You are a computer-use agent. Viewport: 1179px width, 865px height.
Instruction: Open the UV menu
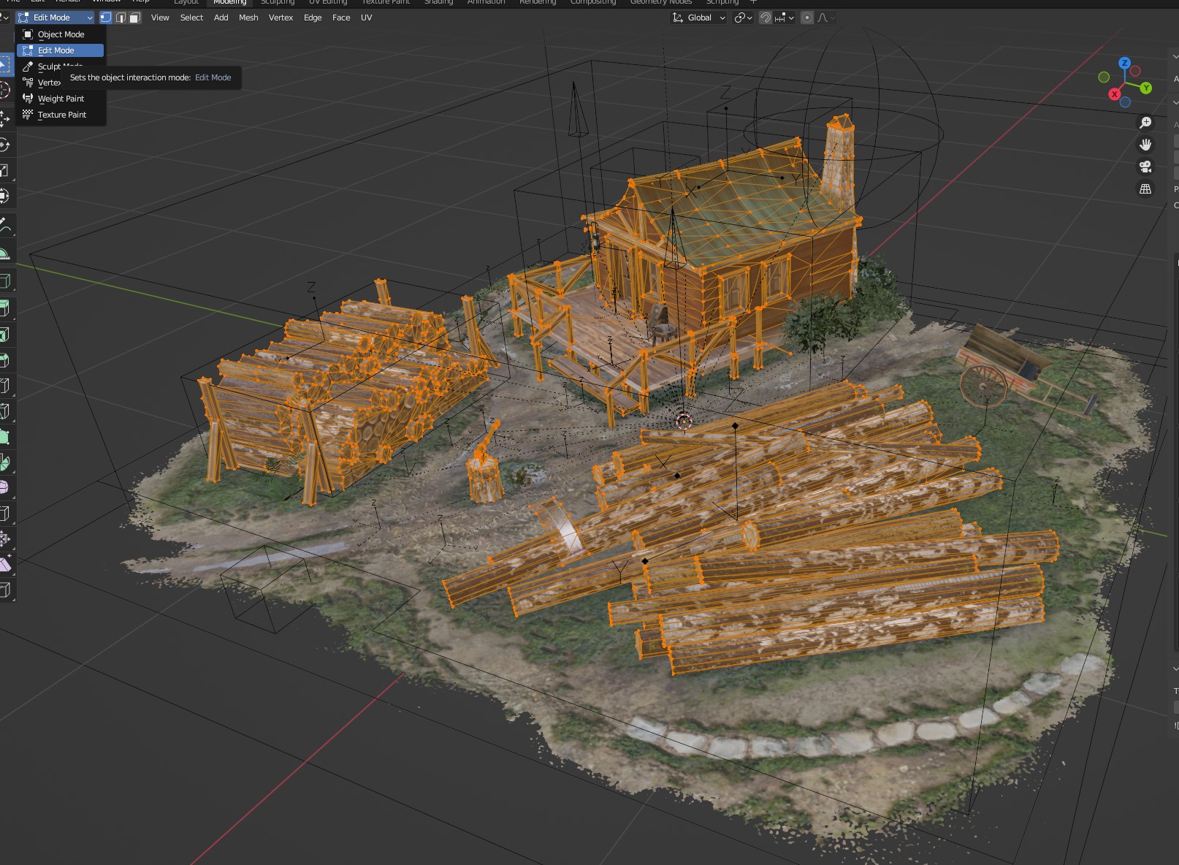366,18
